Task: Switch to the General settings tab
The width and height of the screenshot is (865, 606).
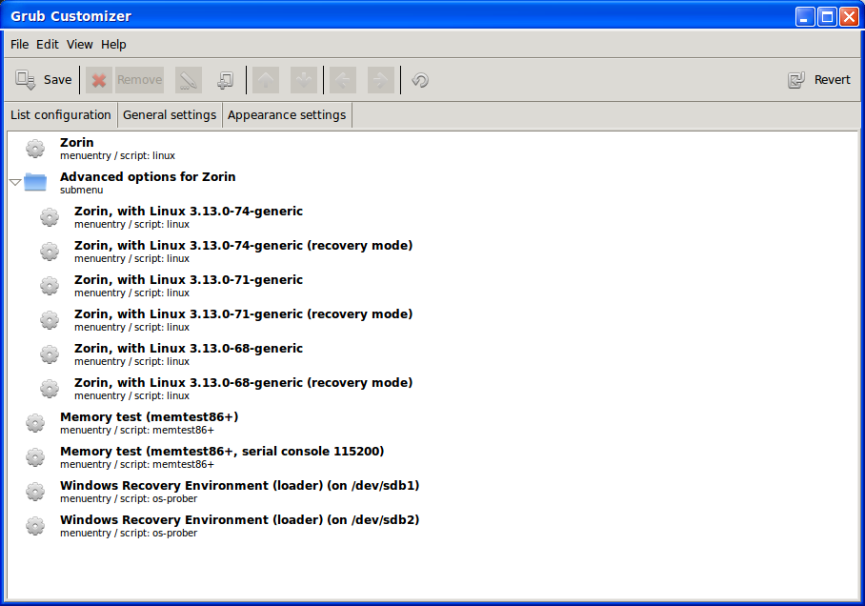Action: (170, 115)
